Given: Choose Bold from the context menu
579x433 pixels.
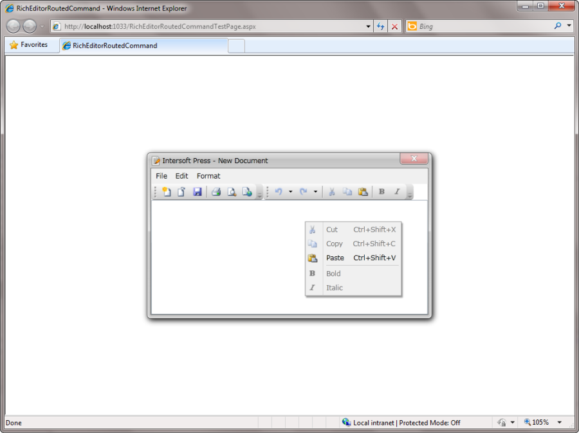Looking at the screenshot, I should coord(353,273).
